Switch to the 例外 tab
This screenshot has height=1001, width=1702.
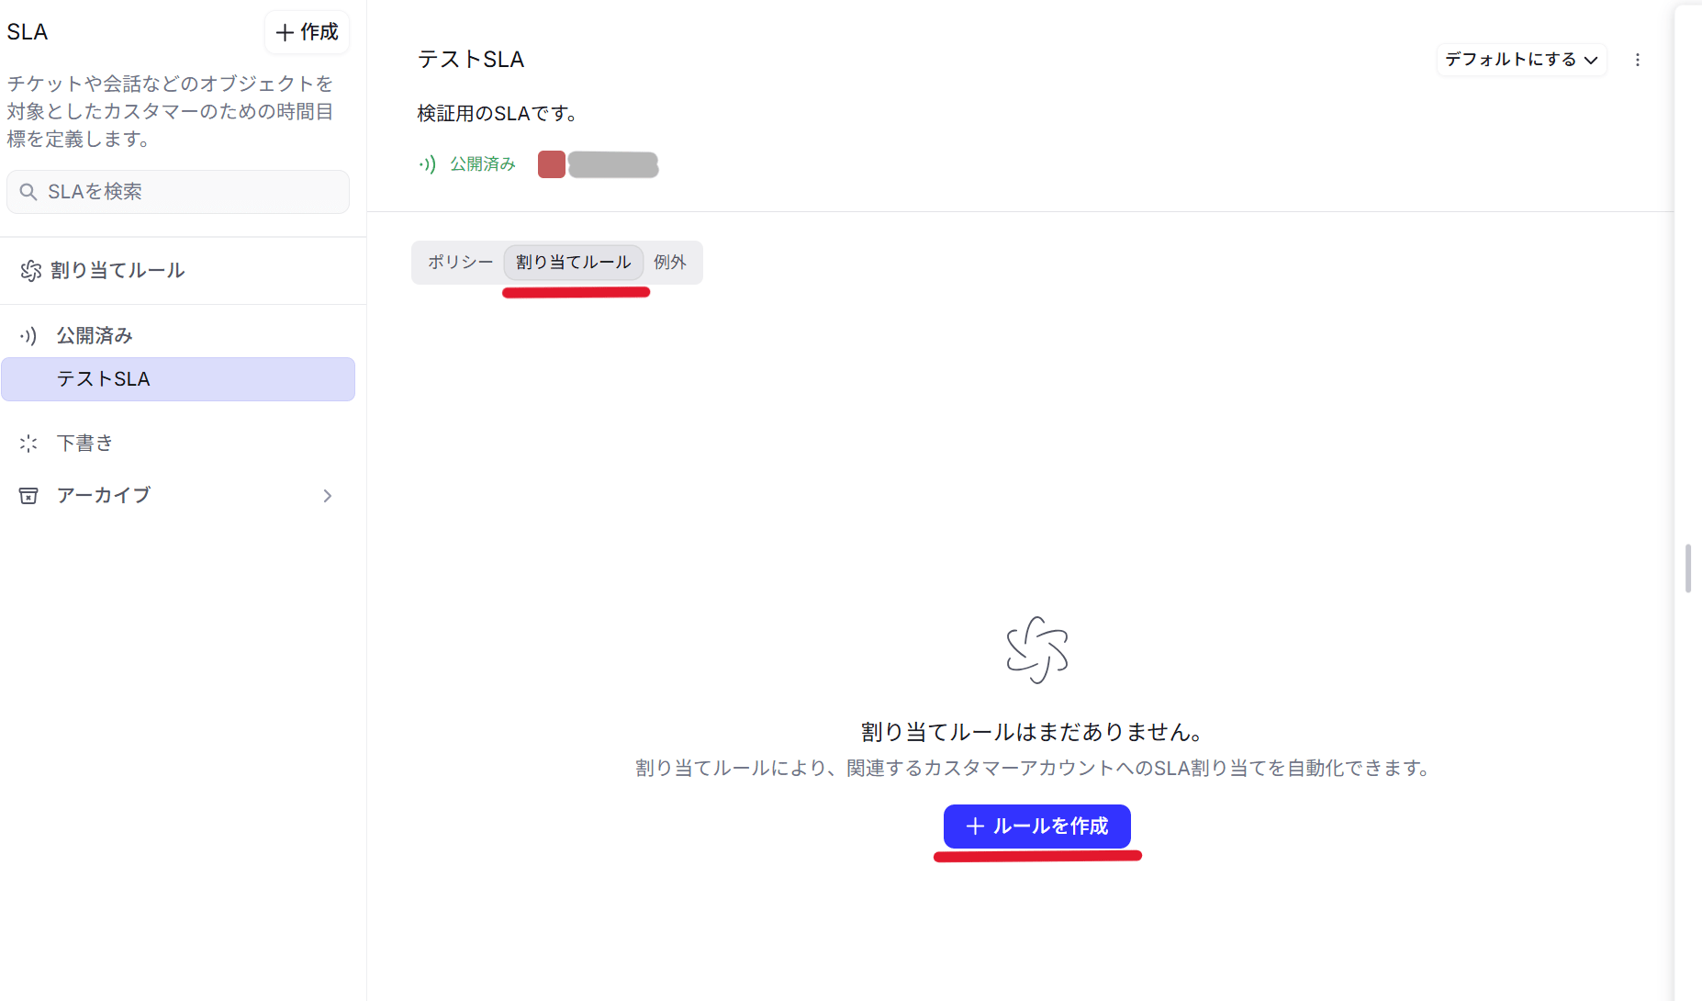tap(670, 262)
